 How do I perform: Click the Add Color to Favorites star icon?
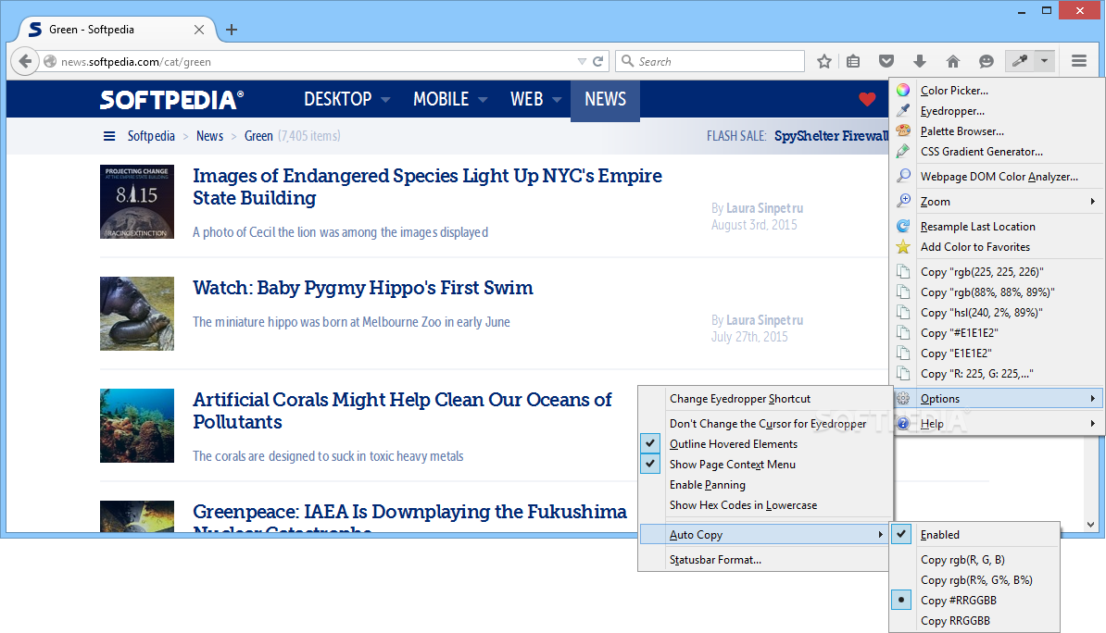[903, 247]
